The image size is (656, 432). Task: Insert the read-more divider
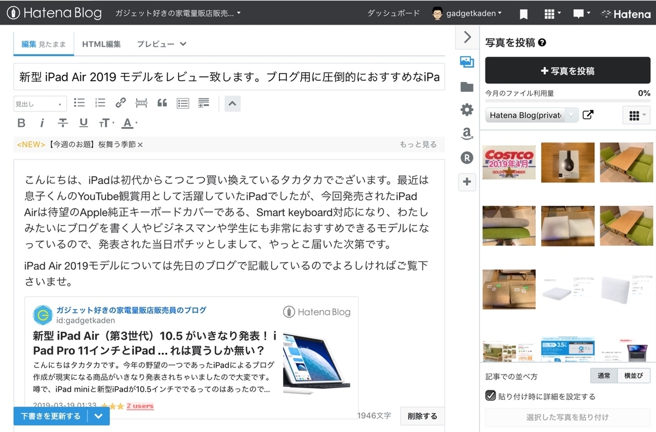[142, 103]
